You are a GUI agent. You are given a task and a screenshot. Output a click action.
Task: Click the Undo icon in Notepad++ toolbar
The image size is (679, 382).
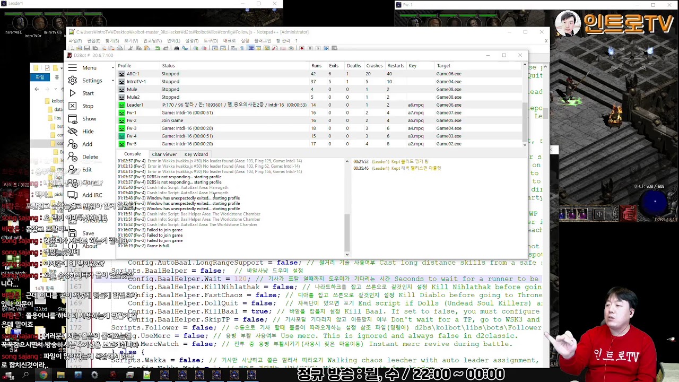pyautogui.click(x=158, y=48)
